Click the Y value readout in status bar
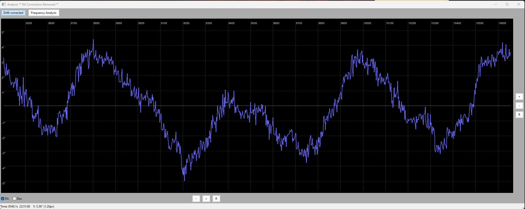 point(44,206)
